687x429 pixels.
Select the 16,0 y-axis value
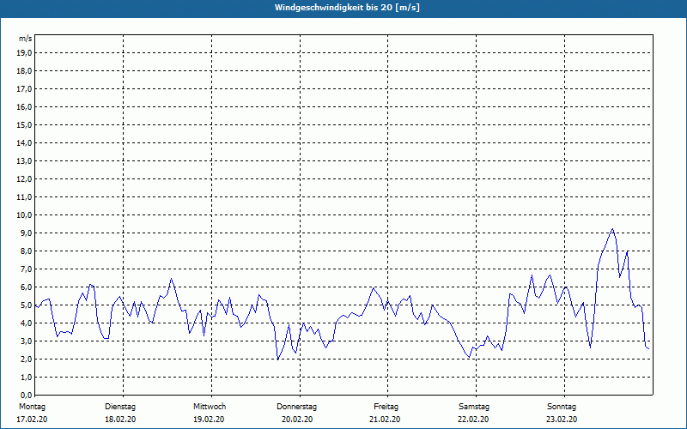point(24,106)
